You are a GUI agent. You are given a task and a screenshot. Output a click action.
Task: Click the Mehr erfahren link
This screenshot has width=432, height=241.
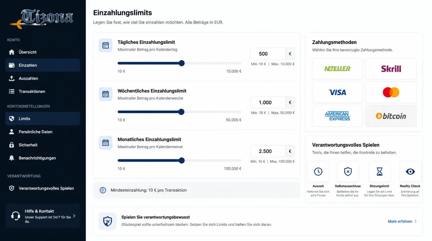click(x=400, y=222)
